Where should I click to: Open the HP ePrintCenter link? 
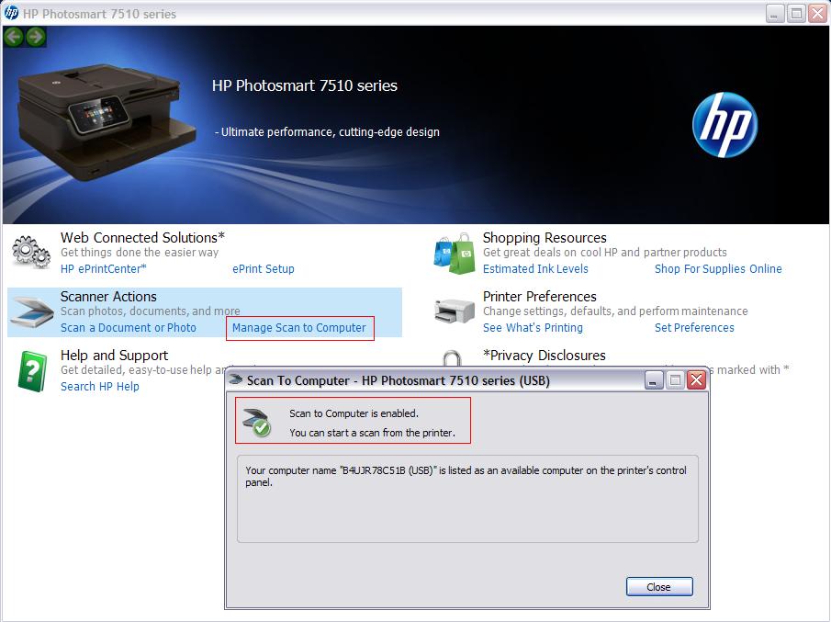pyautogui.click(x=104, y=269)
